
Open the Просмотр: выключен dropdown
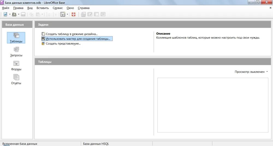pos(251,72)
